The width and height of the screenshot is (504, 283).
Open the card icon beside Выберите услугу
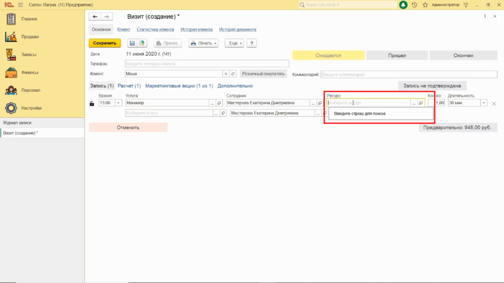223,113
